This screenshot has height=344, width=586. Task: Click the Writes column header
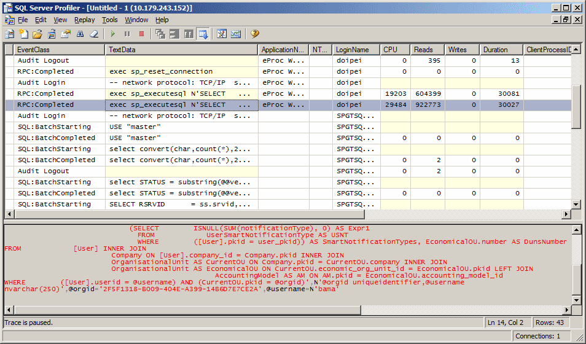pos(462,50)
